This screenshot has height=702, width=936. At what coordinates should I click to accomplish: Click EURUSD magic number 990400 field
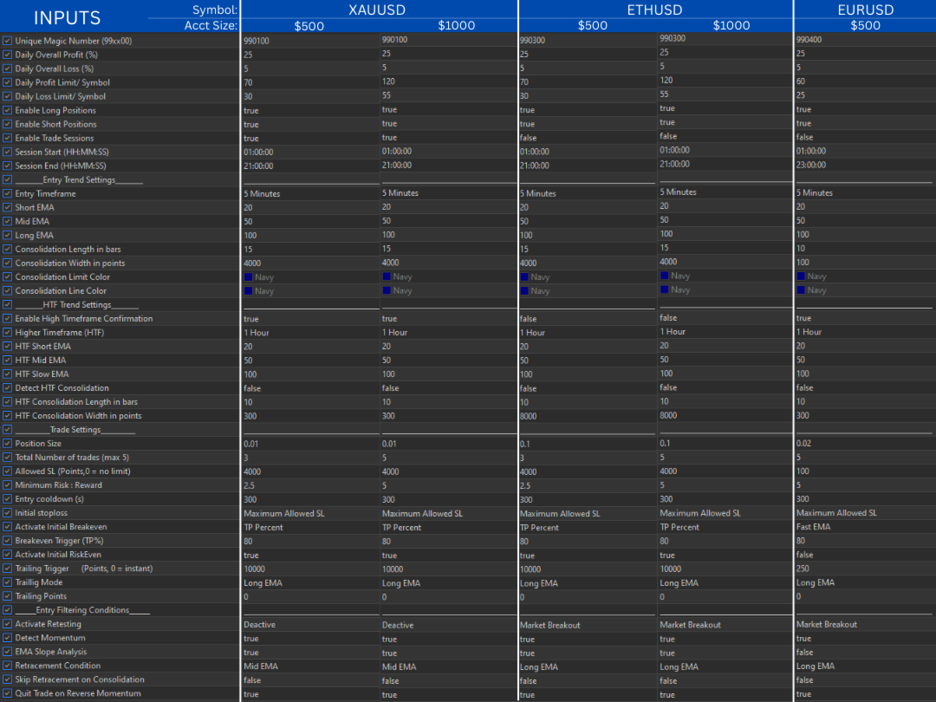coord(809,39)
